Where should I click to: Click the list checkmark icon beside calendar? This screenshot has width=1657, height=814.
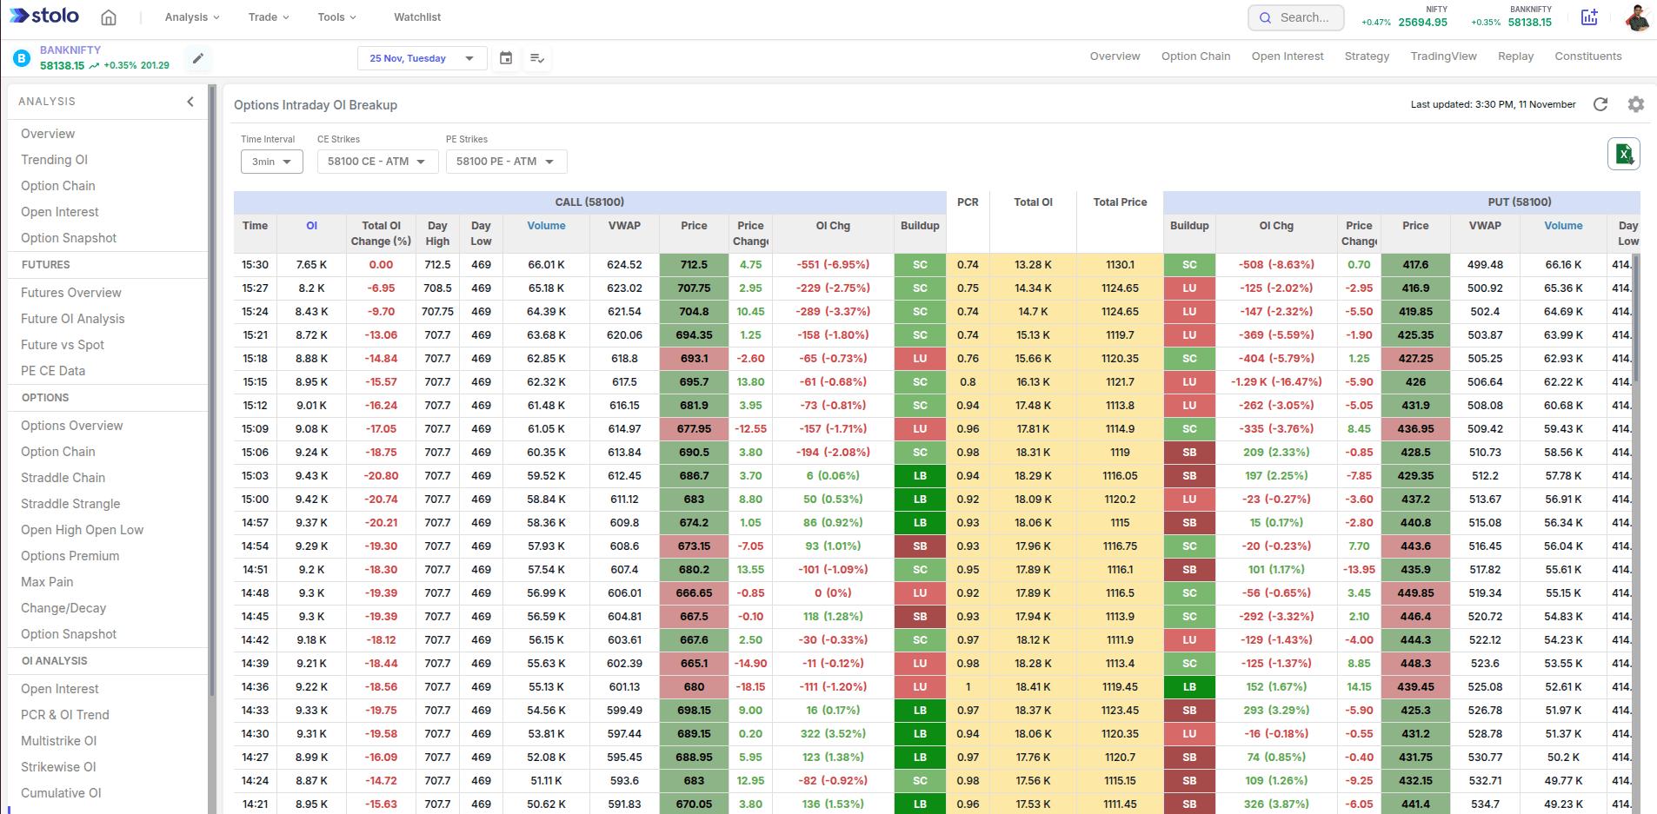coord(537,58)
